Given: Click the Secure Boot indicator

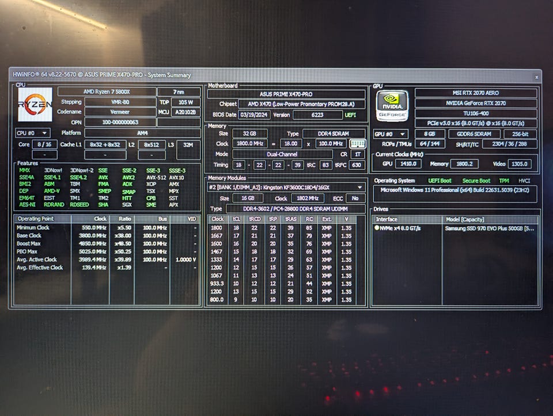Looking at the screenshot, I should tap(476, 181).
